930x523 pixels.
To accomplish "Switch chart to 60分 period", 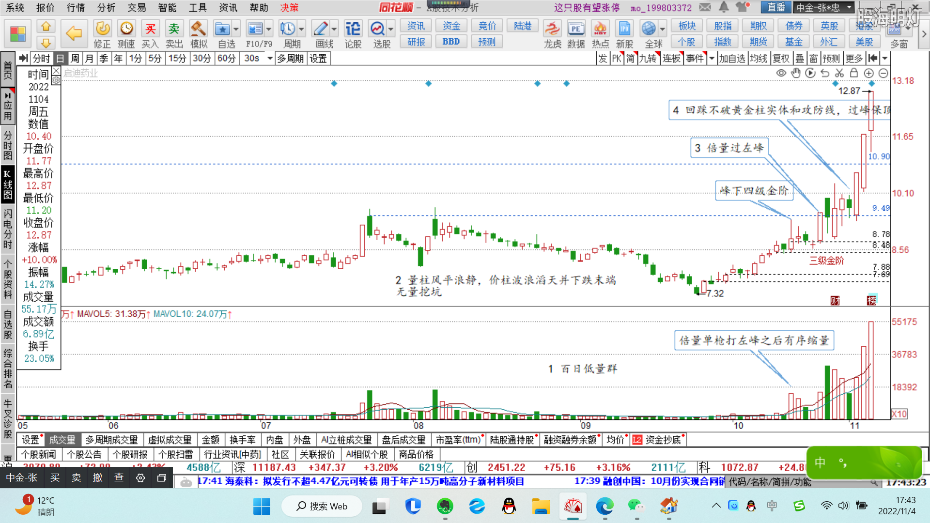I will (x=227, y=59).
